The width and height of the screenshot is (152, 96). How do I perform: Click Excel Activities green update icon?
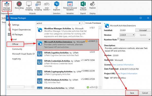(88, 87)
